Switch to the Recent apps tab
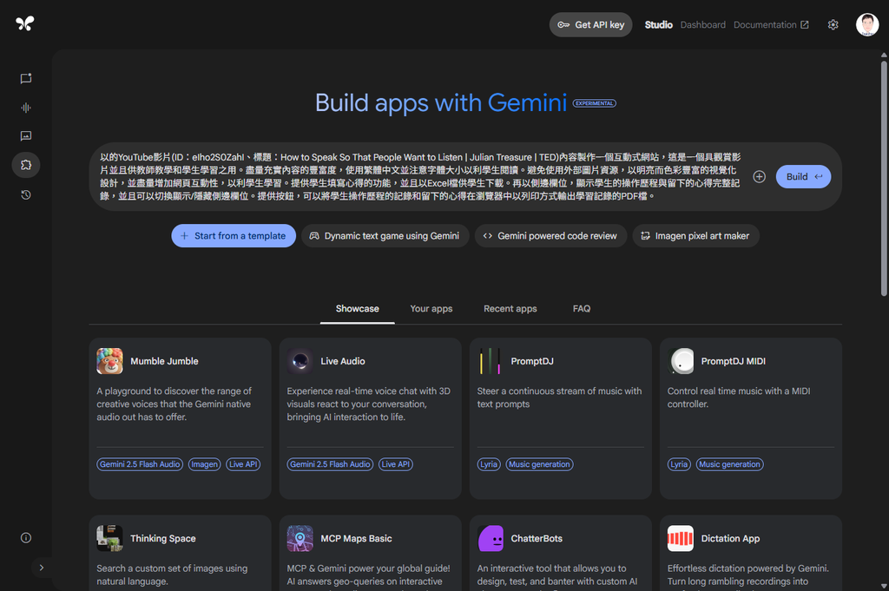 pyautogui.click(x=510, y=309)
